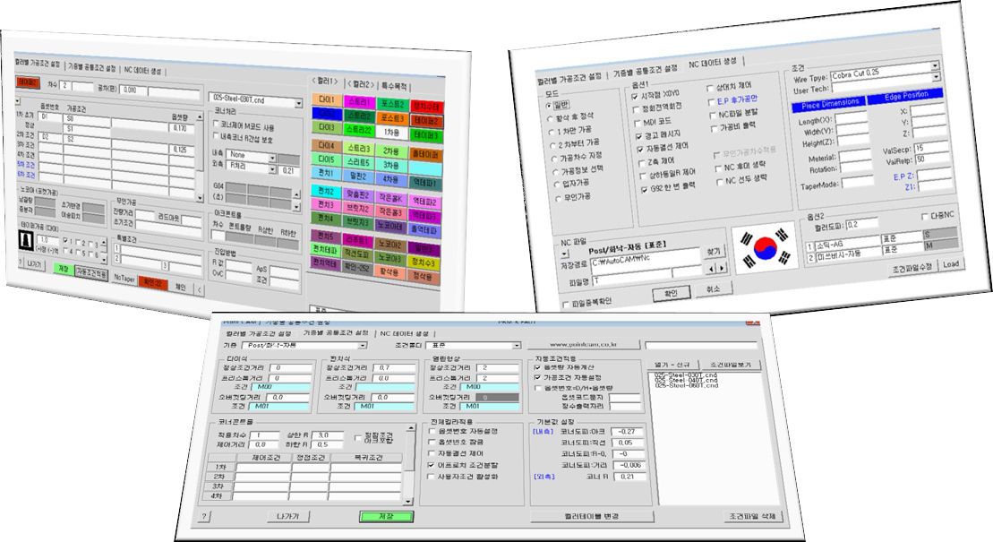Viewport: 993px width, 542px height.
Task: Pick the blue 4차용 color button
Action: coord(391,180)
